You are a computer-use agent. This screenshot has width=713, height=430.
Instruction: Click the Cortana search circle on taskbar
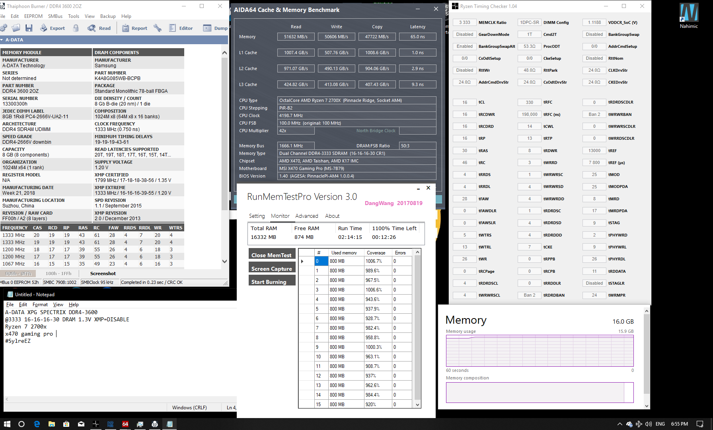point(21,424)
